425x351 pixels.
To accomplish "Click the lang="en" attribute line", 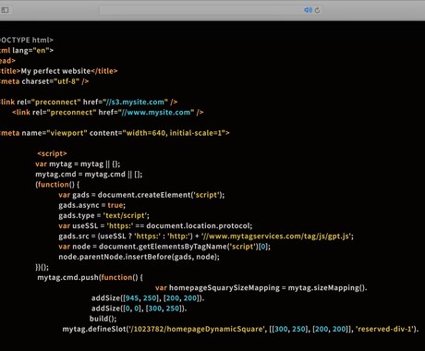I will [27, 50].
